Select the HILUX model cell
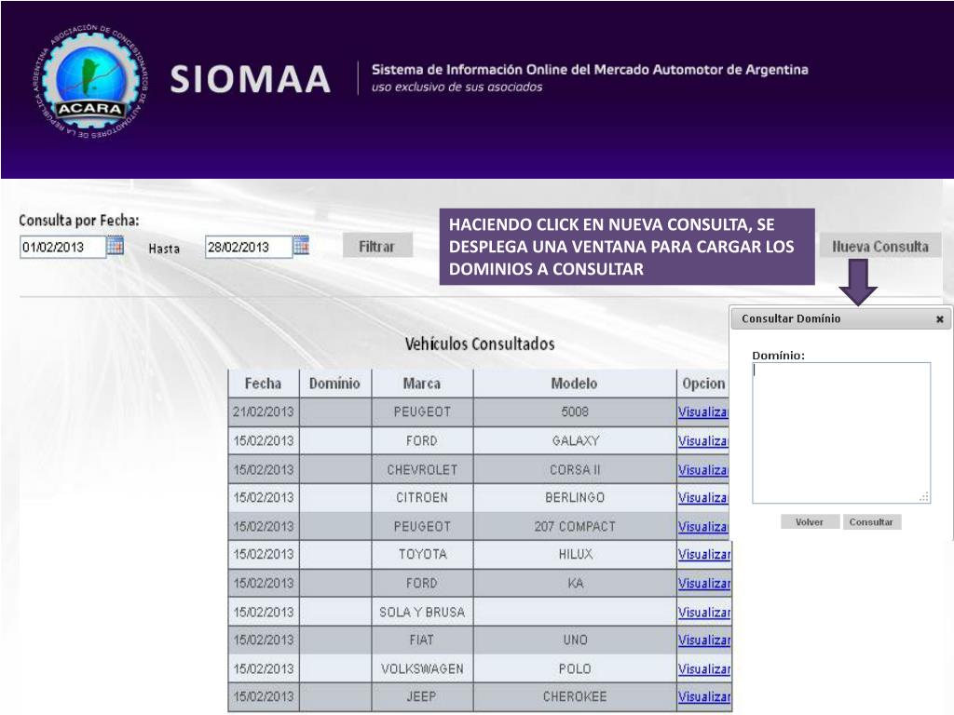Image resolution: width=954 pixels, height=715 pixels. click(574, 555)
